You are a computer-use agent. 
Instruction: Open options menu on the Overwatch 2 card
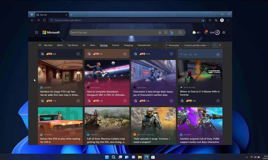pyautogui.click(x=172, y=101)
